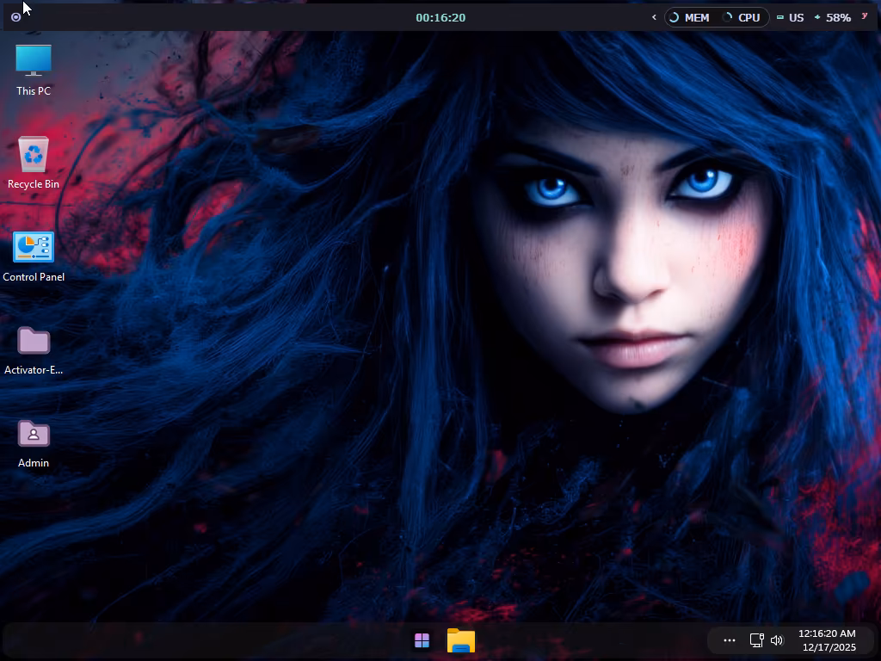
Task: Open the Start menu from the taskbar
Action: point(422,640)
